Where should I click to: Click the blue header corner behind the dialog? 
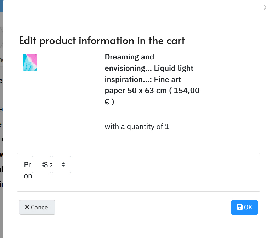pyautogui.click(x=1, y=6)
